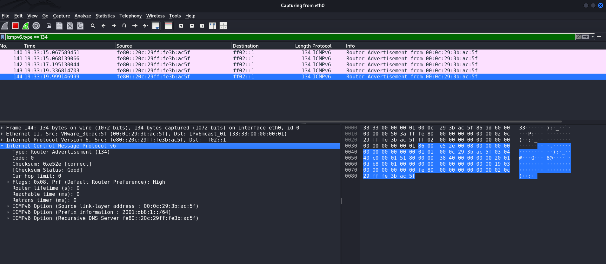Open the File menu
606x264 pixels.
pyautogui.click(x=5, y=16)
